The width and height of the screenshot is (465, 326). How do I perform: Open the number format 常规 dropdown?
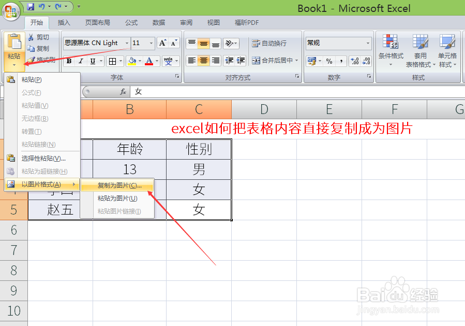coord(368,44)
